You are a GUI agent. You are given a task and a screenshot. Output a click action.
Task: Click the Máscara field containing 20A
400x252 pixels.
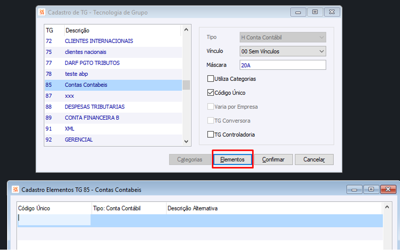(283, 65)
